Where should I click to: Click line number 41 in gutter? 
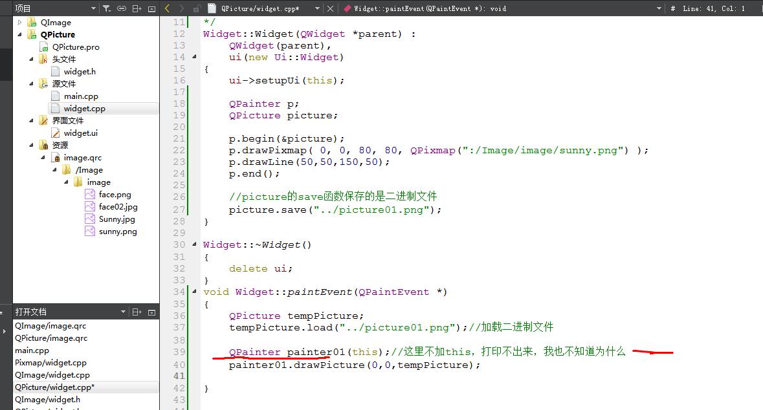pyautogui.click(x=179, y=376)
